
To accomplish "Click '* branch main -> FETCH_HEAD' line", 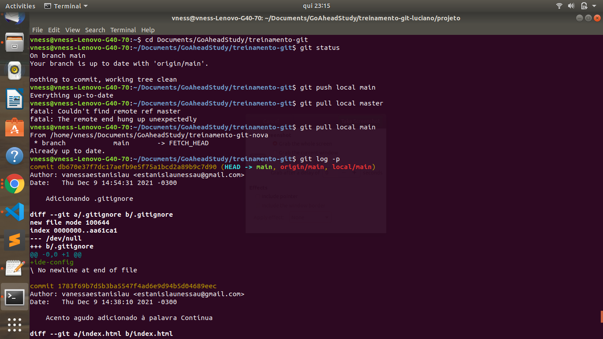I will [121, 143].
